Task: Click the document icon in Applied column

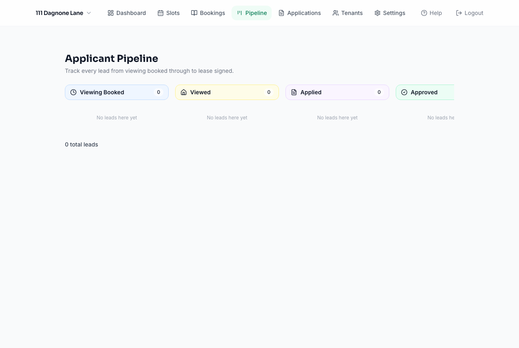Action: [x=294, y=92]
